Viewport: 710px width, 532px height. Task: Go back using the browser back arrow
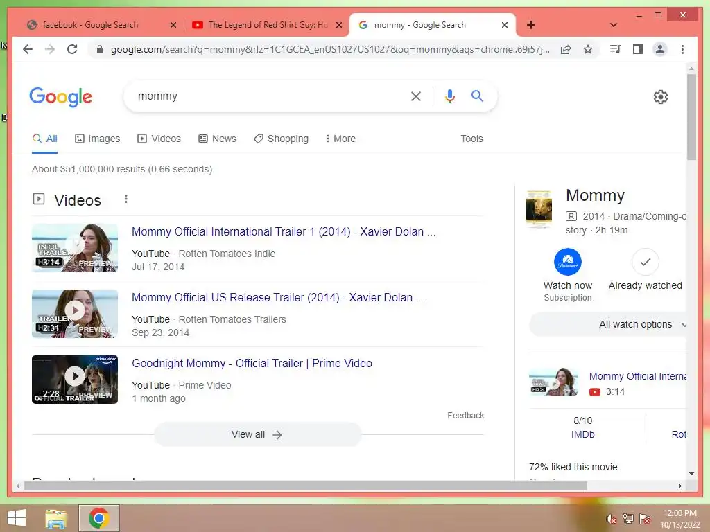tap(28, 49)
